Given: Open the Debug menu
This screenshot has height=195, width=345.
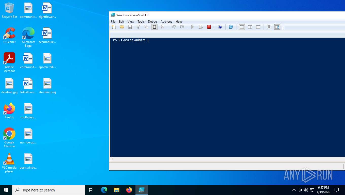Looking at the screenshot, I should 152,22.
